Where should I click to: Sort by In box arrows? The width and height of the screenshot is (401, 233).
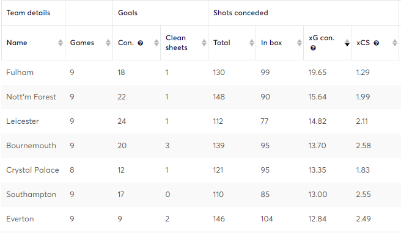point(300,43)
